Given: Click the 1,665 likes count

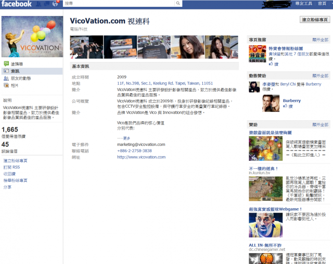Looking at the screenshot, I should [x=10, y=130].
